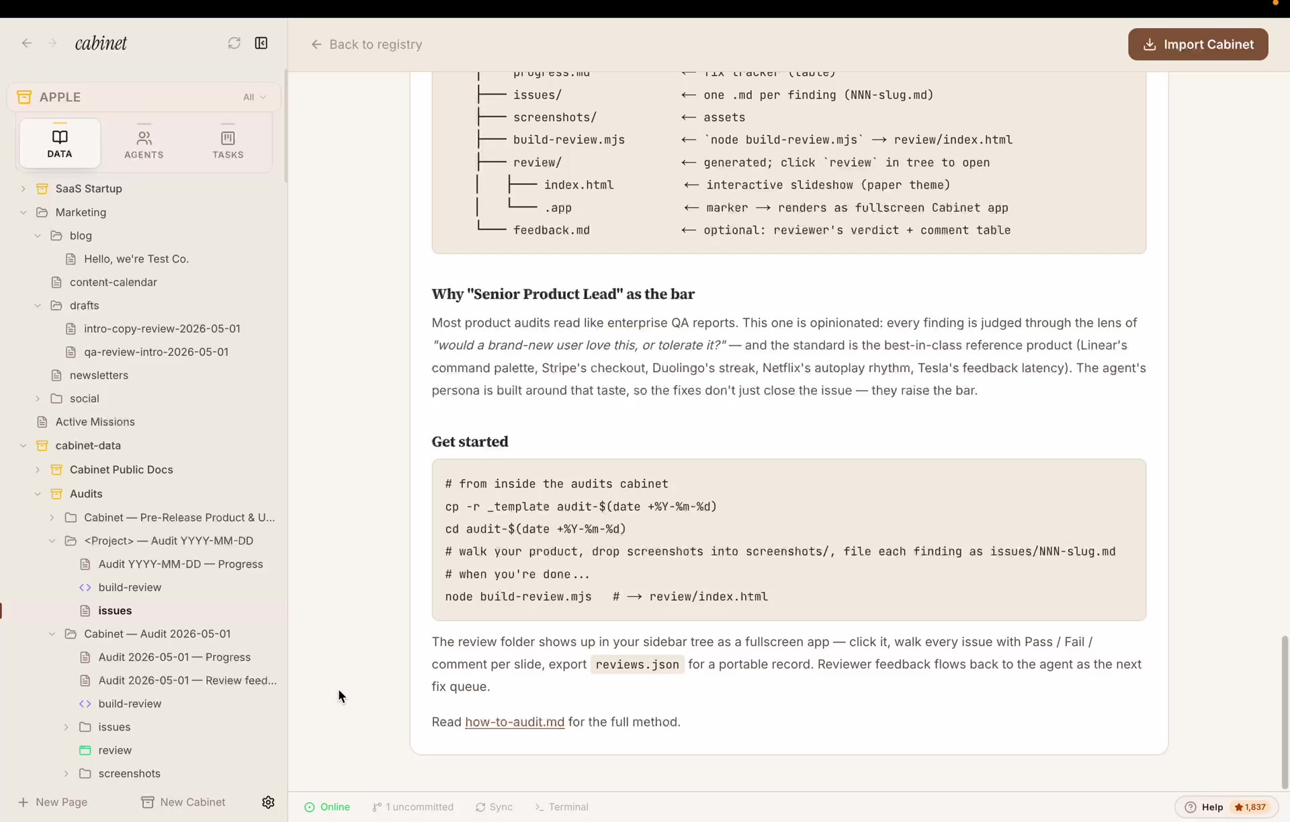Click the APPLE cabinet box icon
The width and height of the screenshot is (1290, 822).
pos(24,97)
